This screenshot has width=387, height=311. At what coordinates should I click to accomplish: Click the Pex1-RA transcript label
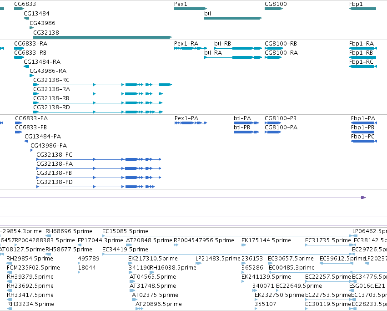pyautogui.click(x=186, y=44)
